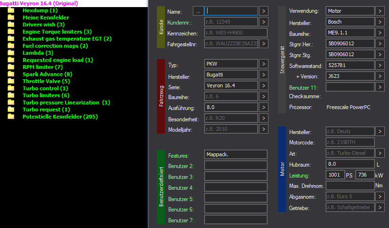Select the Lambda (3) tree entry
The width and height of the screenshot is (389, 228).
click(x=38, y=53)
